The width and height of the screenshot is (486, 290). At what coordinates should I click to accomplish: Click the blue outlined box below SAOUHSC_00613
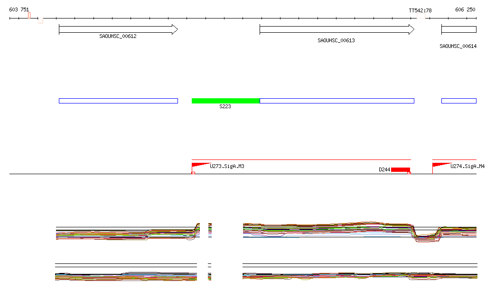(336, 101)
